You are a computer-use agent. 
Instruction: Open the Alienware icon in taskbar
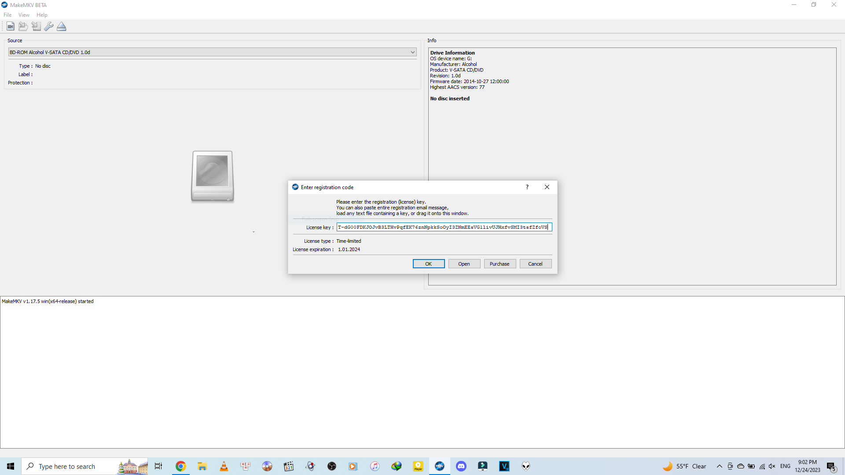(526, 466)
